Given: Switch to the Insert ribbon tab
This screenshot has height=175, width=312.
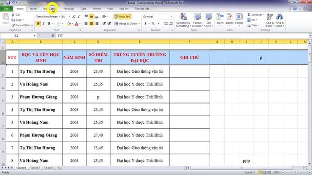Looking at the screenshot, I should click(33, 9).
